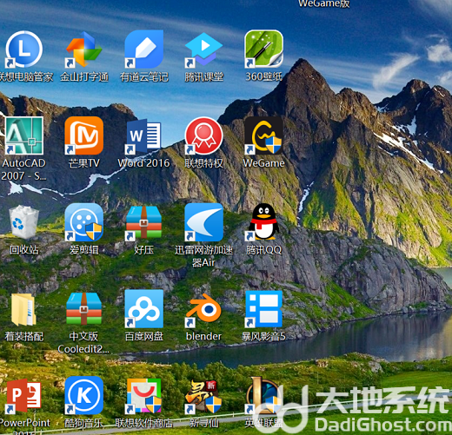This screenshot has width=452, height=435.
Task: Select the 联想软件商店 icon
Action: coord(144,395)
